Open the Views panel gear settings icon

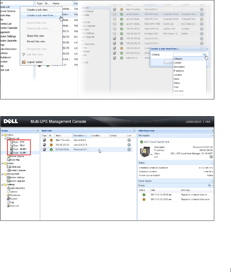(x=37, y=131)
